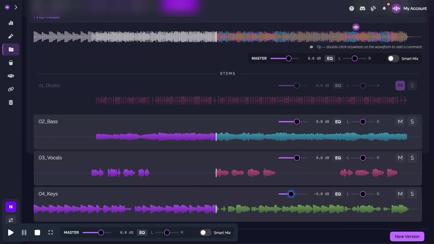Viewport: 434px width, 244px height.
Task: Click the 02_Bass stem waveform
Action: point(228,137)
